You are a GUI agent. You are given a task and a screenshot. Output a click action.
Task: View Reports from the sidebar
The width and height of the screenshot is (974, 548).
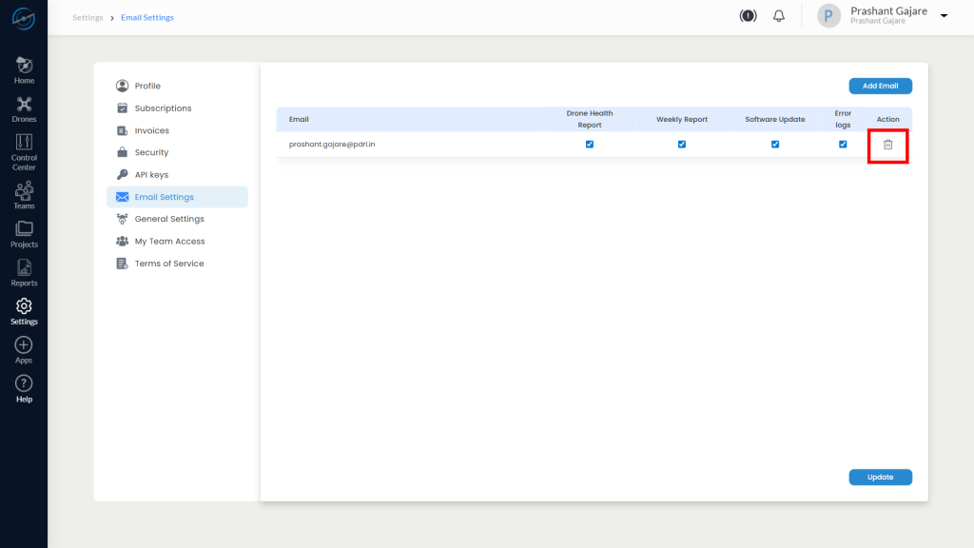(x=23, y=273)
